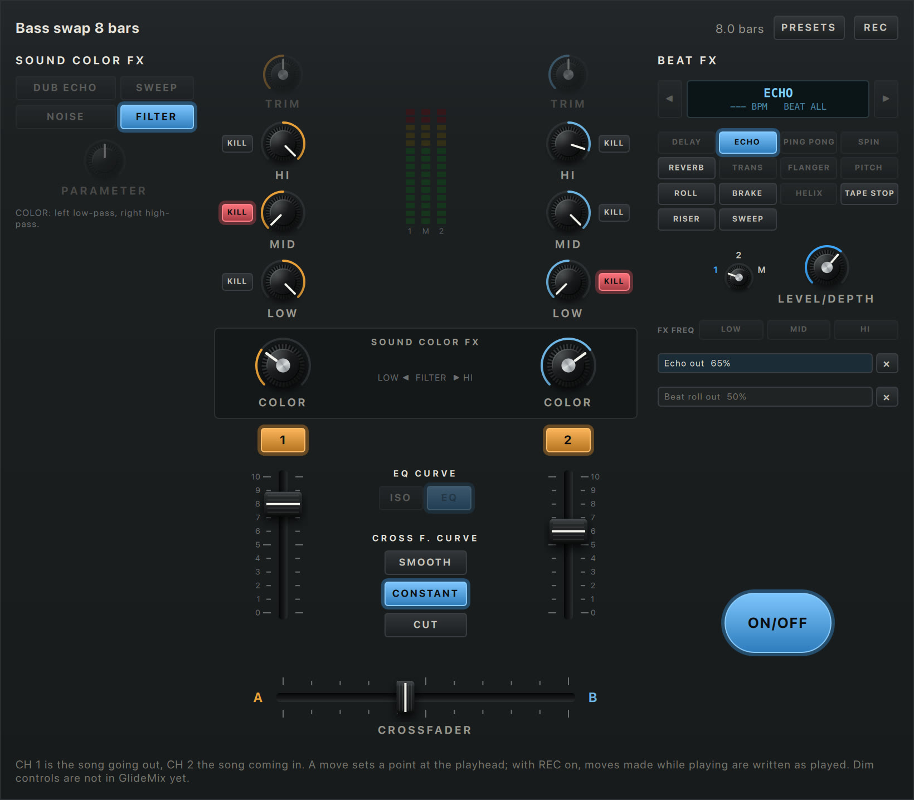Choose the REVERB beat effect

(686, 168)
